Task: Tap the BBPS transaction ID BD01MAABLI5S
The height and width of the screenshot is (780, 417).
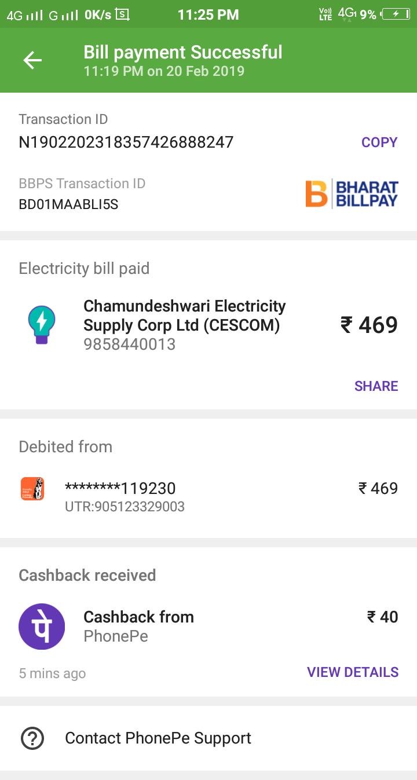Action: click(68, 204)
